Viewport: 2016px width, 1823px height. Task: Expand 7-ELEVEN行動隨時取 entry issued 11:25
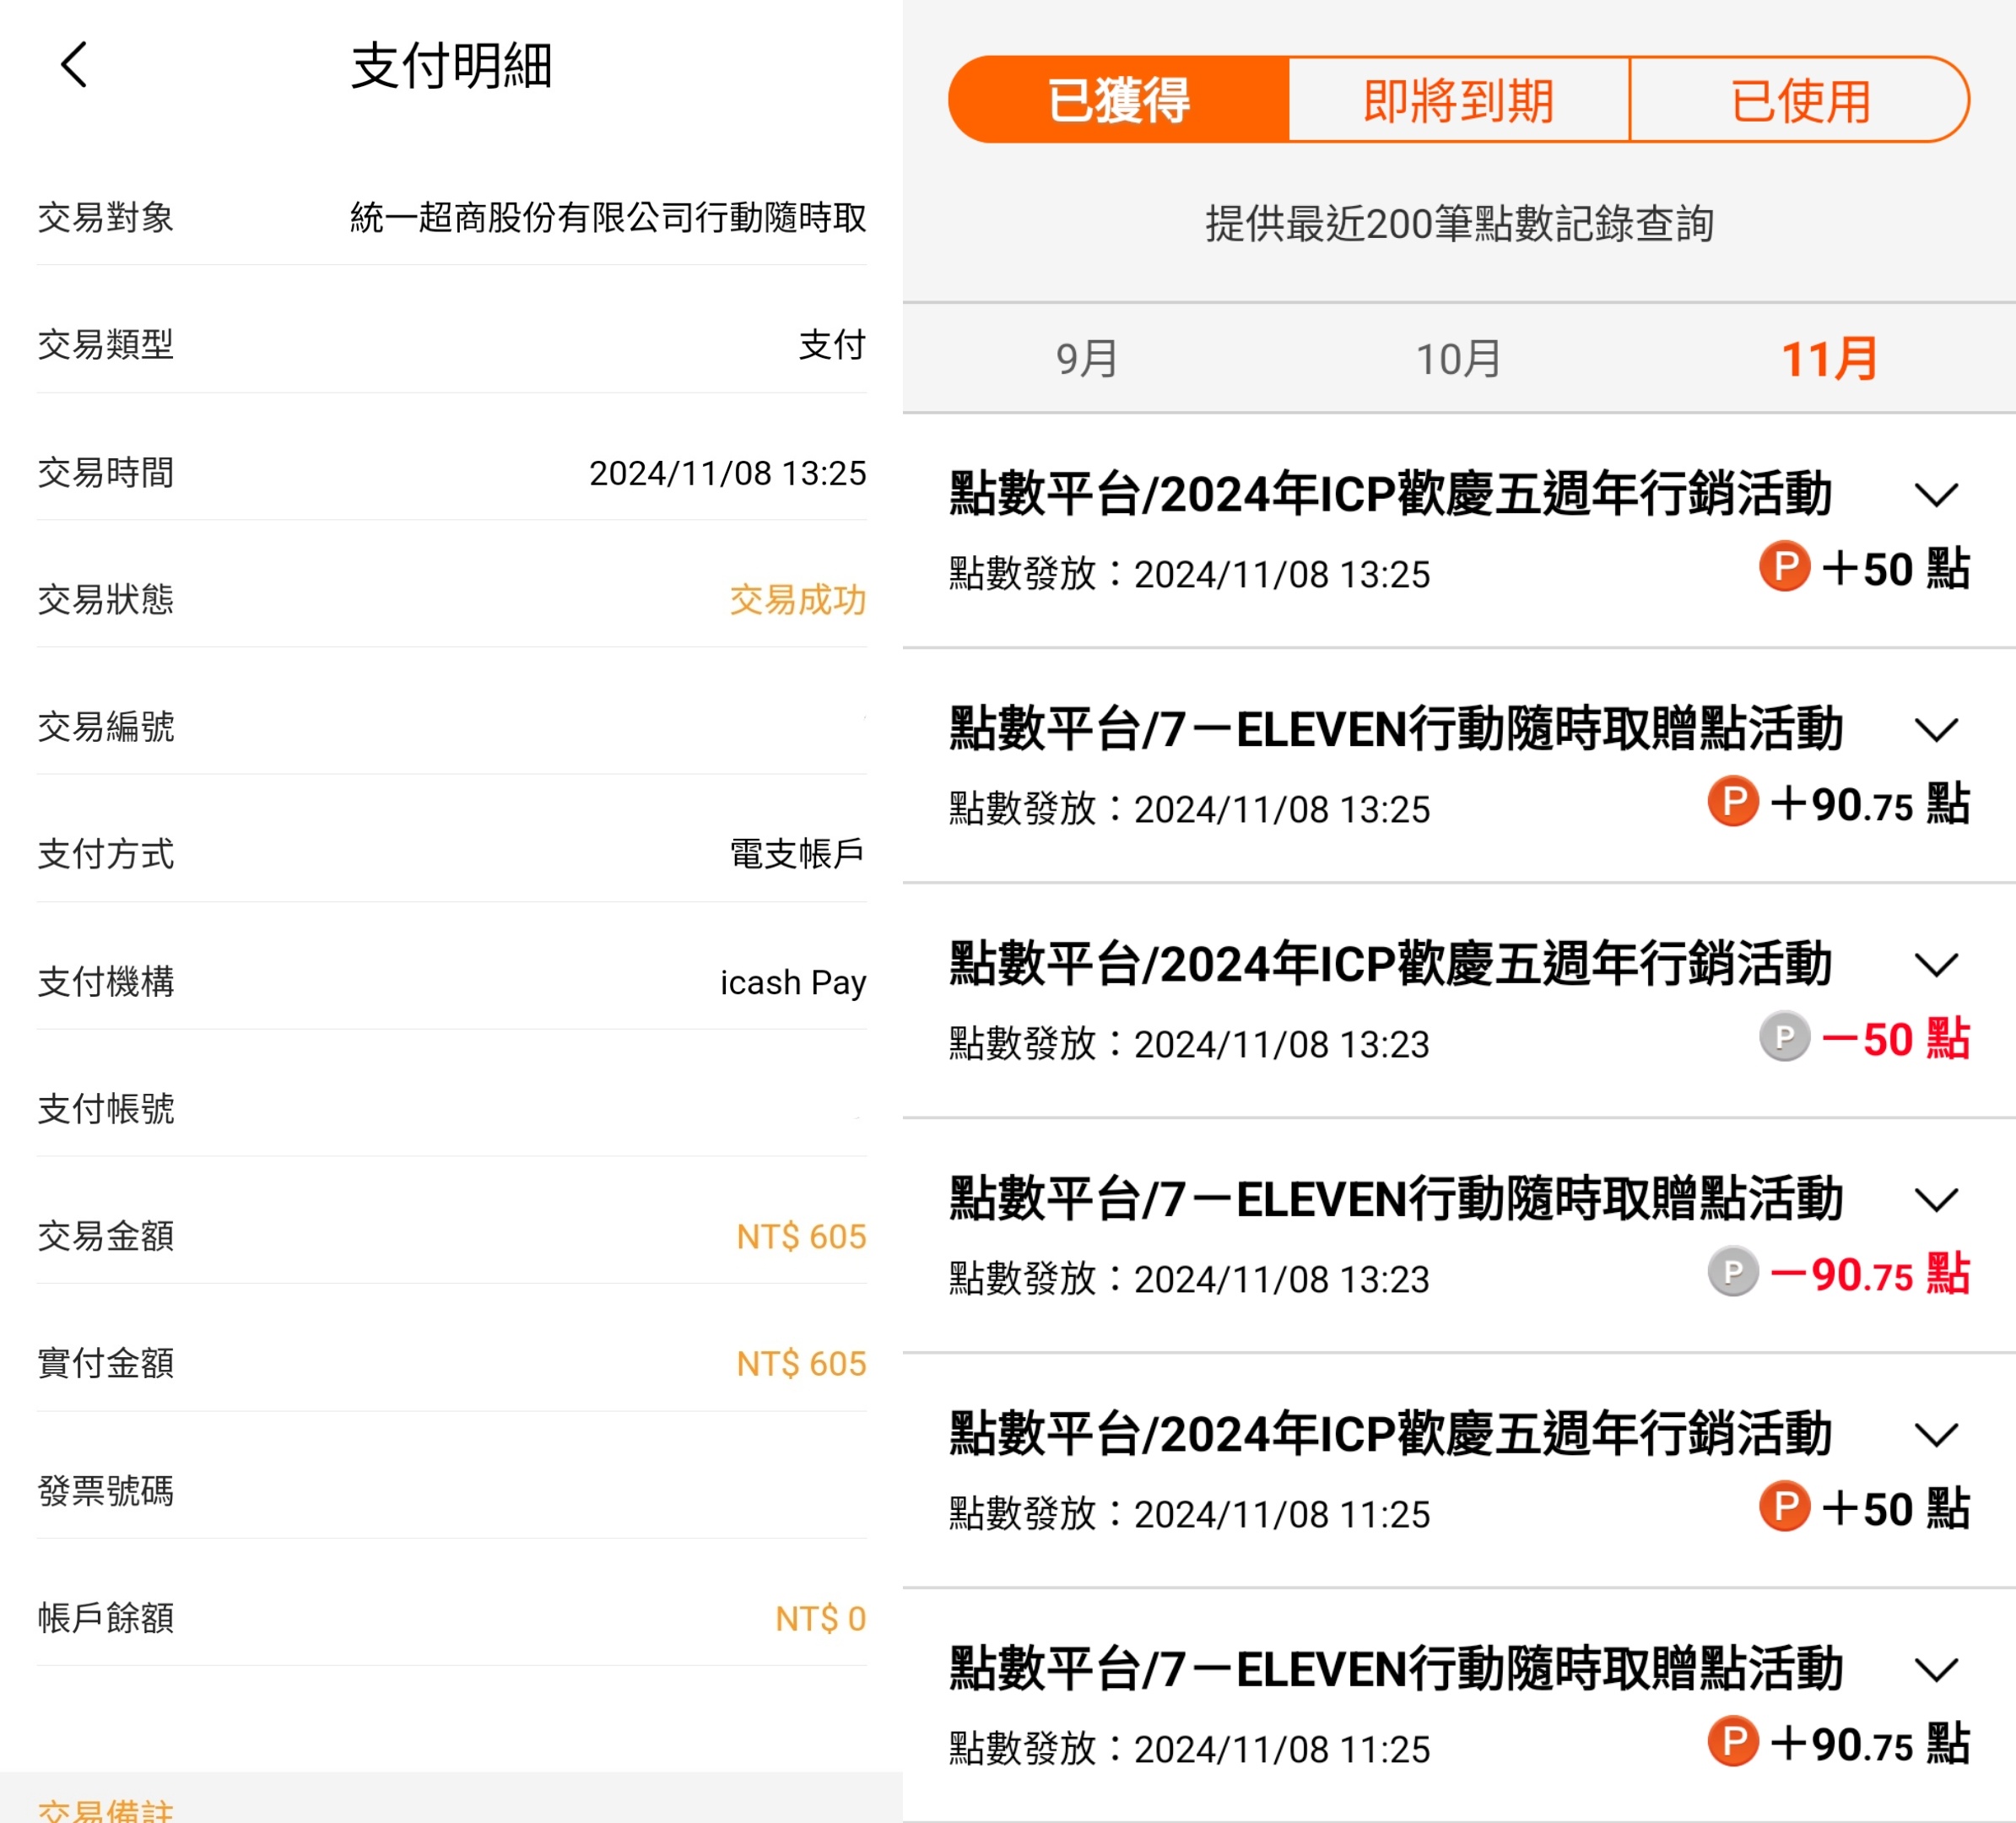click(1936, 1670)
